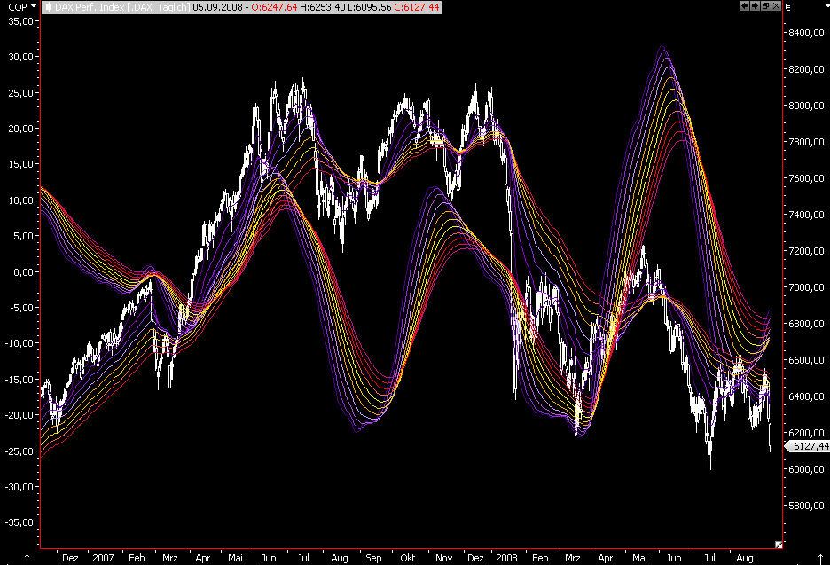Click the opening price O:6247.64
Screen dimensions: 830x565
pyautogui.click(x=274, y=7)
